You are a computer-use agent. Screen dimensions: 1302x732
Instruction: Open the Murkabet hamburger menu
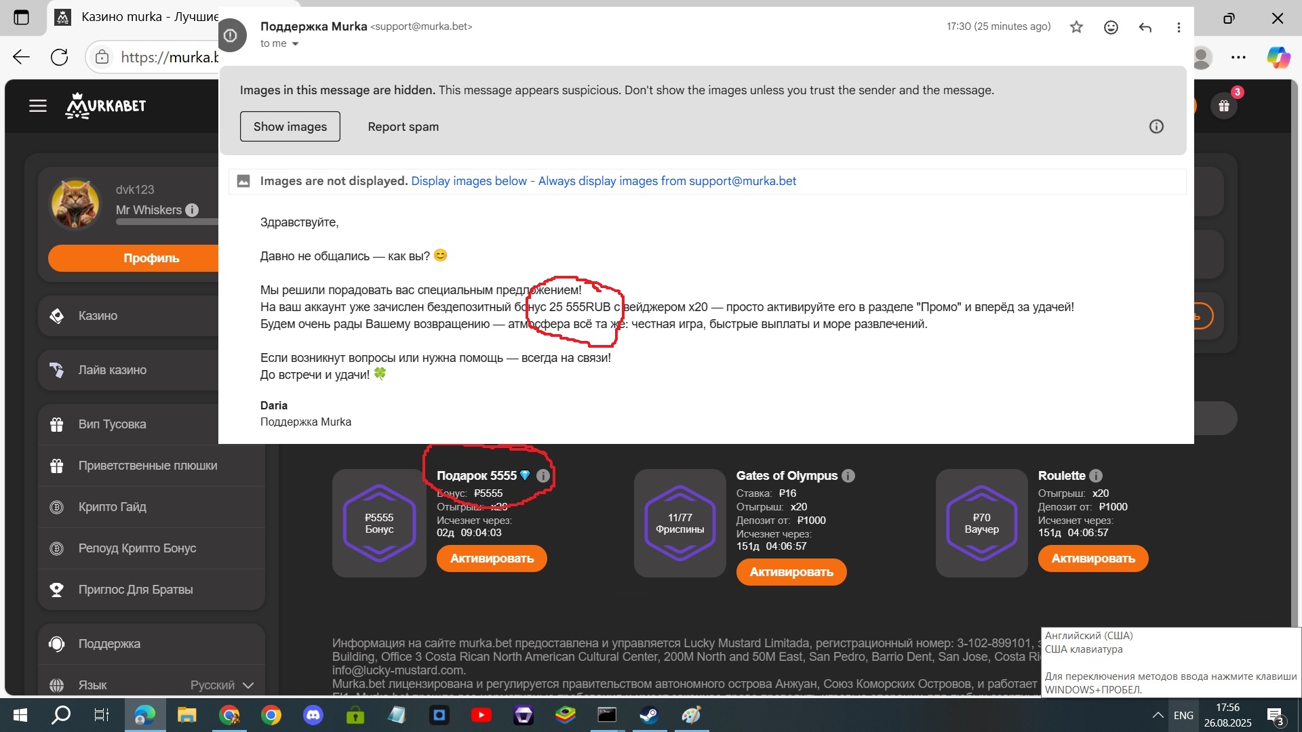point(38,106)
